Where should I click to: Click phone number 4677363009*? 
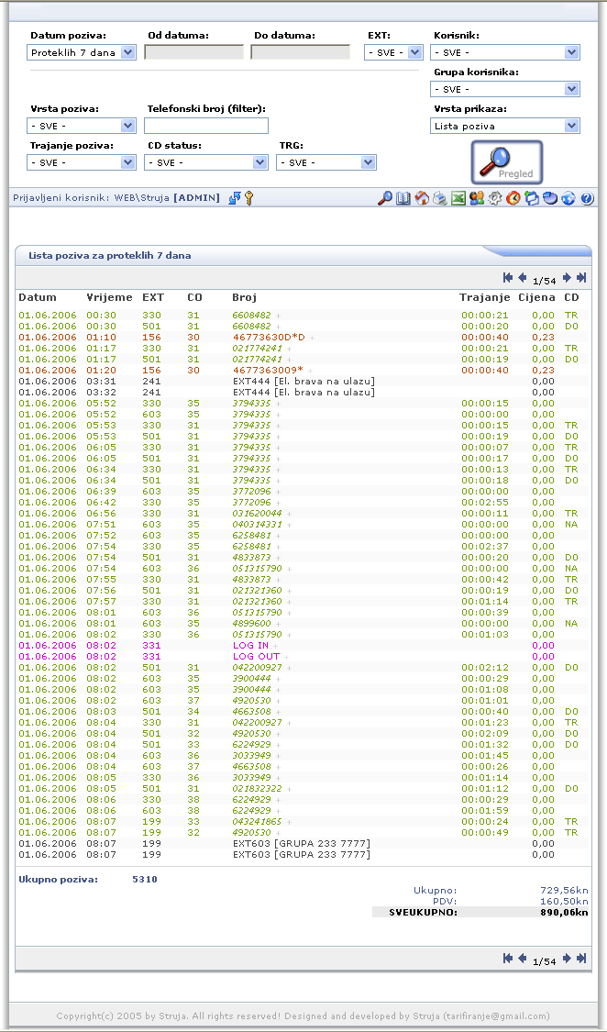(x=268, y=371)
